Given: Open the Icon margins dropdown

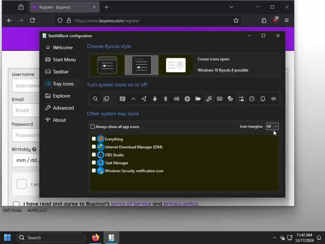Looking at the screenshot, I should tap(272, 126).
